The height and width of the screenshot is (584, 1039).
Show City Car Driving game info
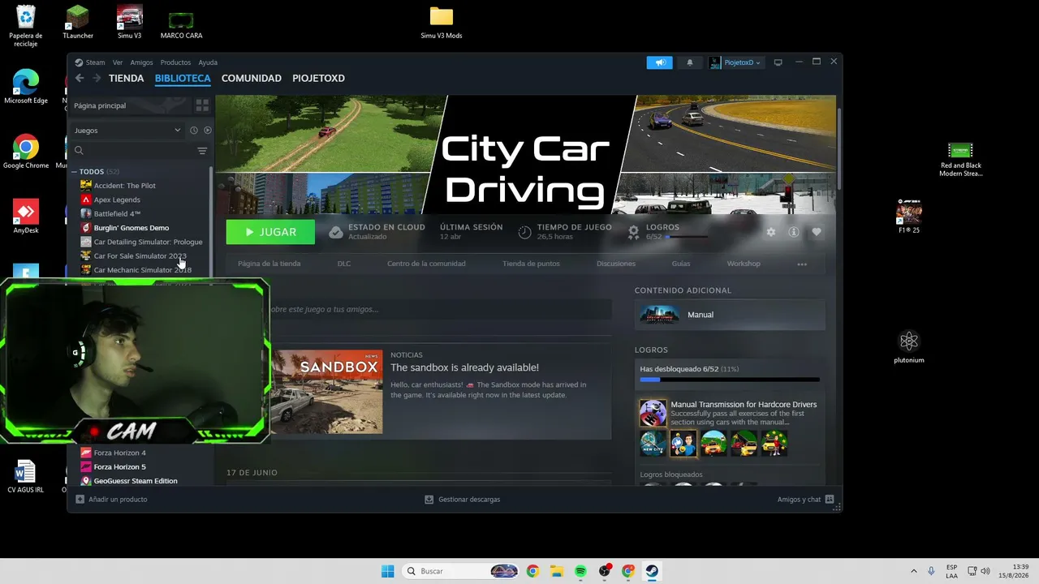point(794,232)
